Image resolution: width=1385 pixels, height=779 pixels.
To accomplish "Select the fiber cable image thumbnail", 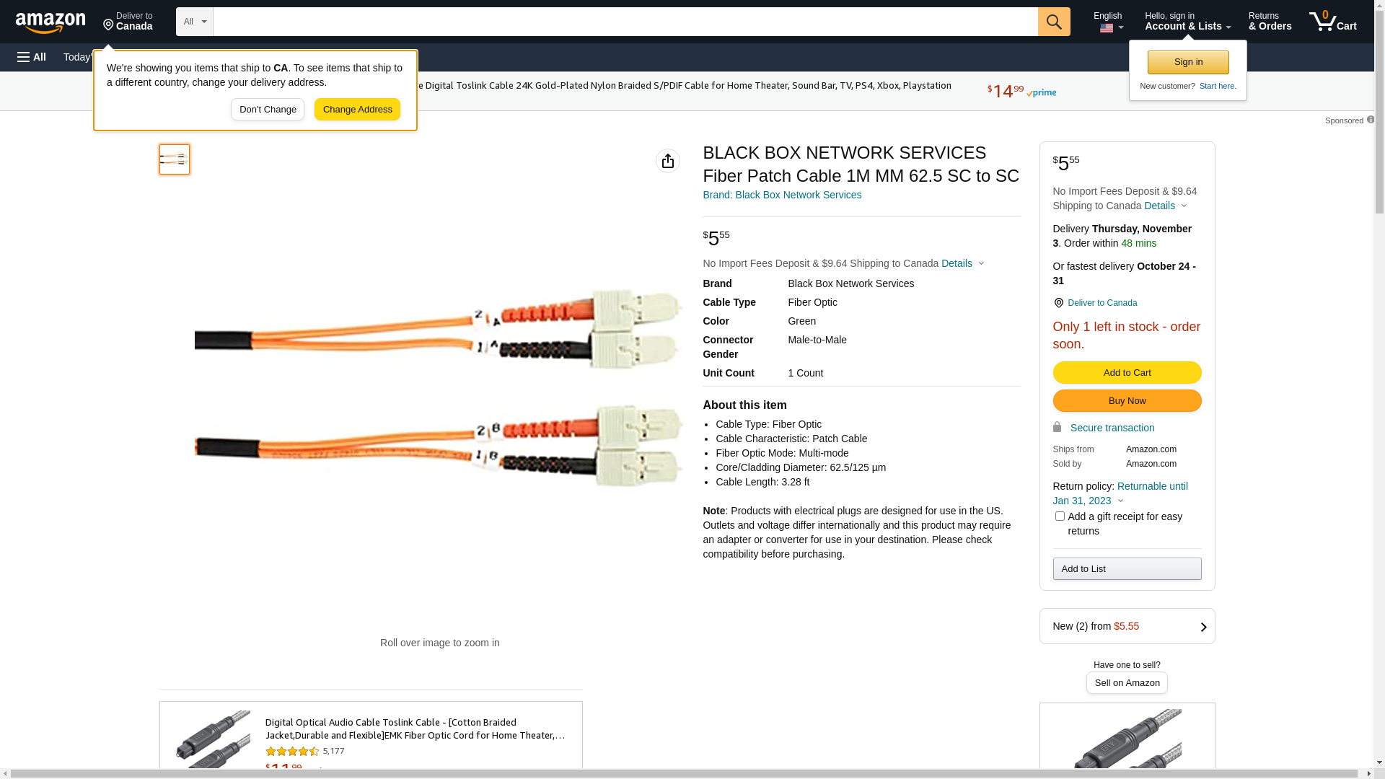I will (175, 159).
